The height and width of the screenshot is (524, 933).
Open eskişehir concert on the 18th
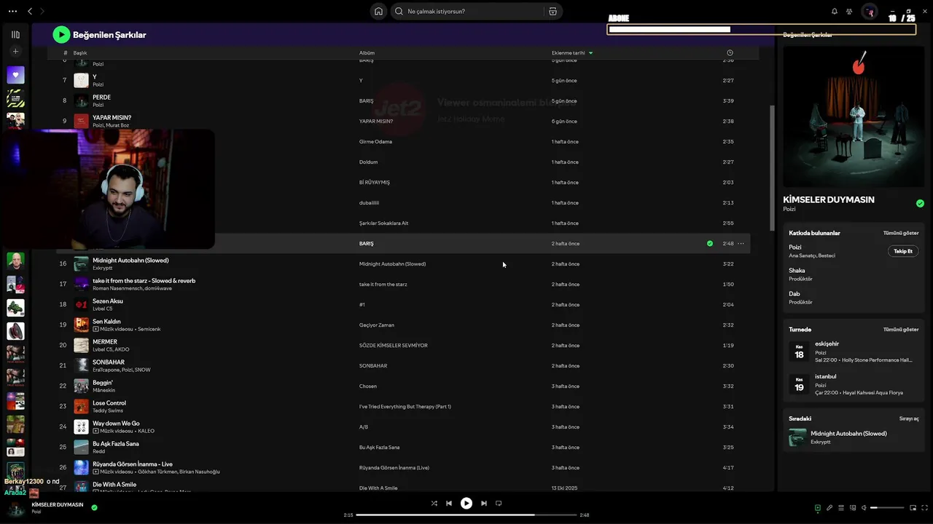854,352
